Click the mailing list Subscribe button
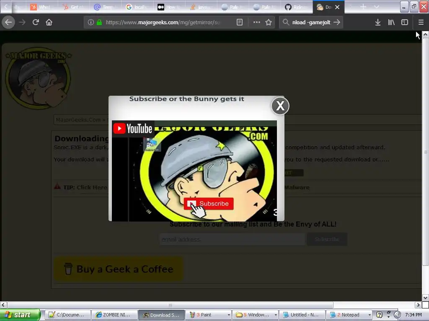Viewport: 429px width, 321px height. [x=327, y=239]
